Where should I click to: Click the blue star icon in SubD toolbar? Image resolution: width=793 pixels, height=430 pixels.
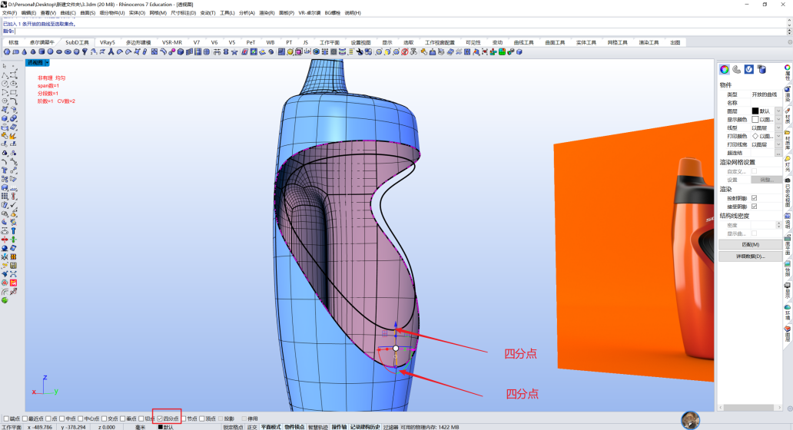[x=234, y=51]
